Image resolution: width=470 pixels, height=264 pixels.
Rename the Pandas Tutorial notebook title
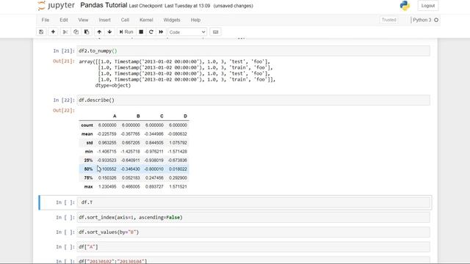pos(104,5)
